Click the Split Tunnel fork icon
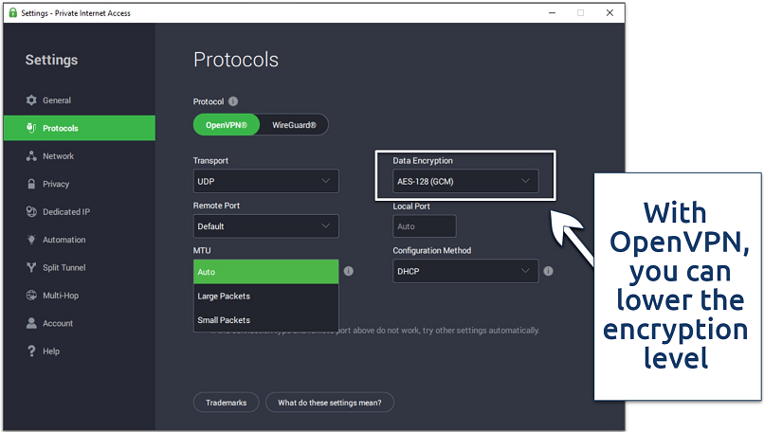This screenshot has height=432, width=764. coord(31,267)
